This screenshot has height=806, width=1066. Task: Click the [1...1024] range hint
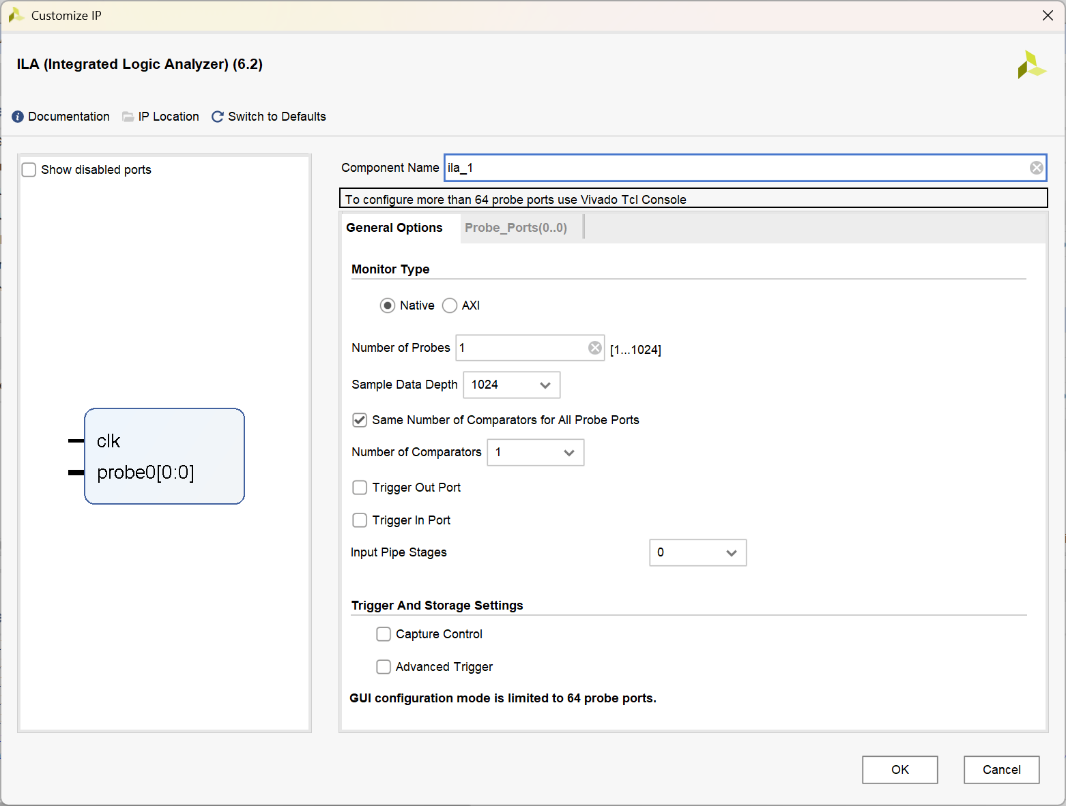(x=635, y=350)
